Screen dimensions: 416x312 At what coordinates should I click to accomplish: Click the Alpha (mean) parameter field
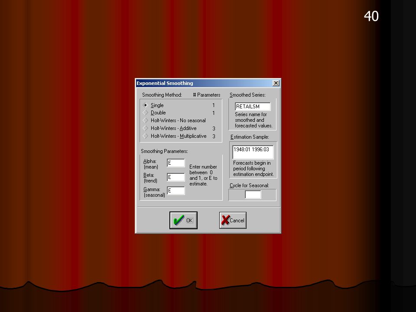176,163
